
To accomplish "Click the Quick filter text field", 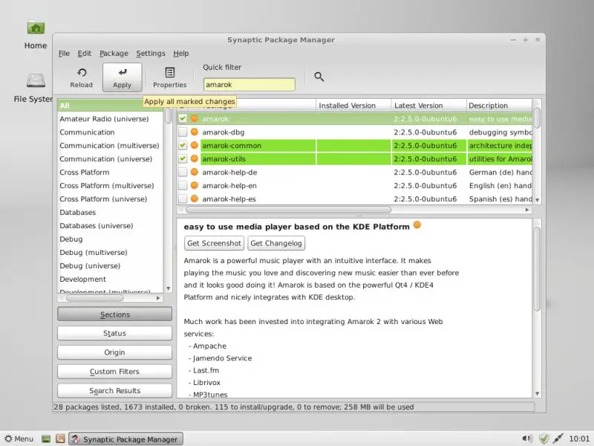I will [x=249, y=85].
